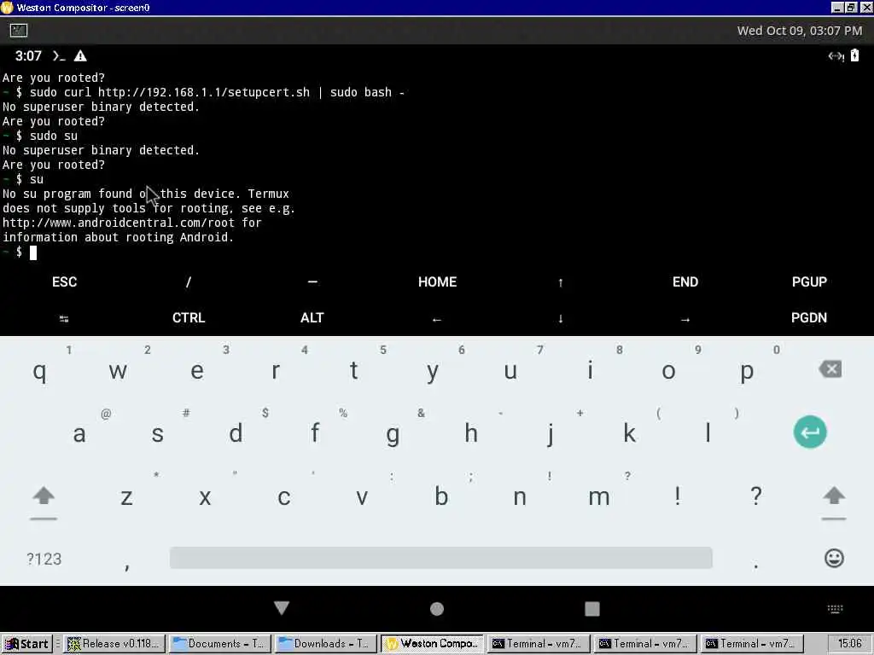This screenshot has width=874, height=655.
Task: Open the emoji keyboard
Action: [834, 558]
